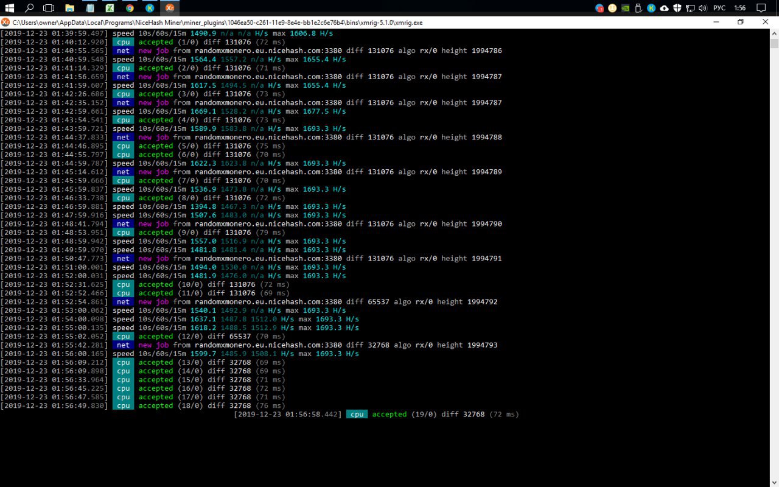Image resolution: width=779 pixels, height=487 pixels.
Task: Switch to Google Chrome on the taskbar
Action: pyautogui.click(x=130, y=8)
